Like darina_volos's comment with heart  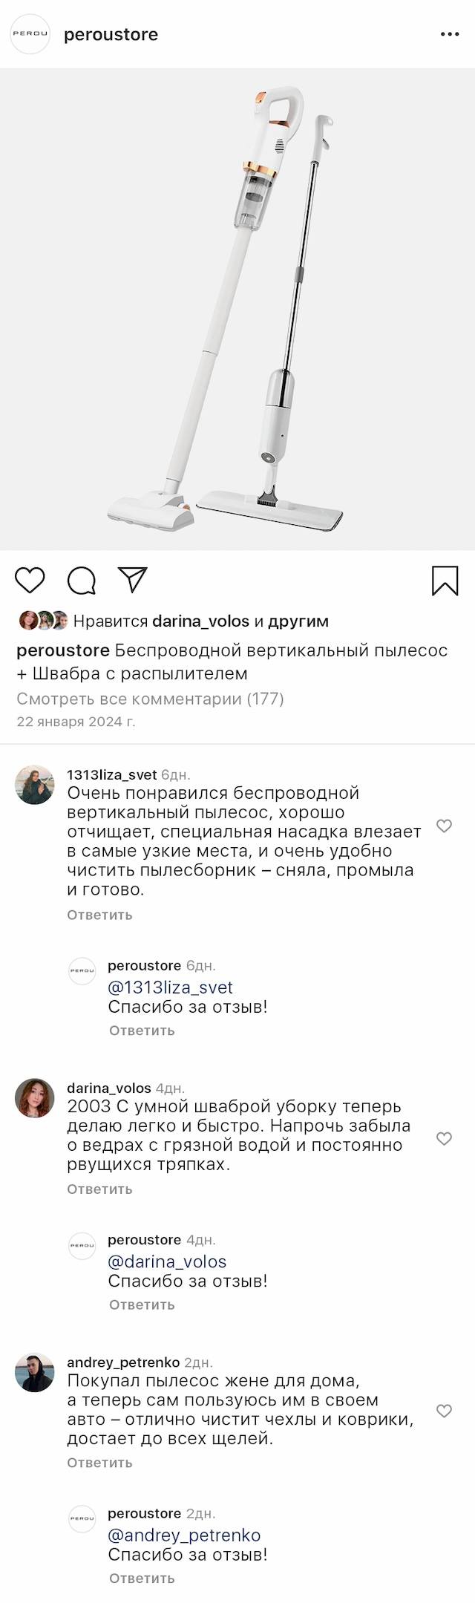(x=444, y=1138)
